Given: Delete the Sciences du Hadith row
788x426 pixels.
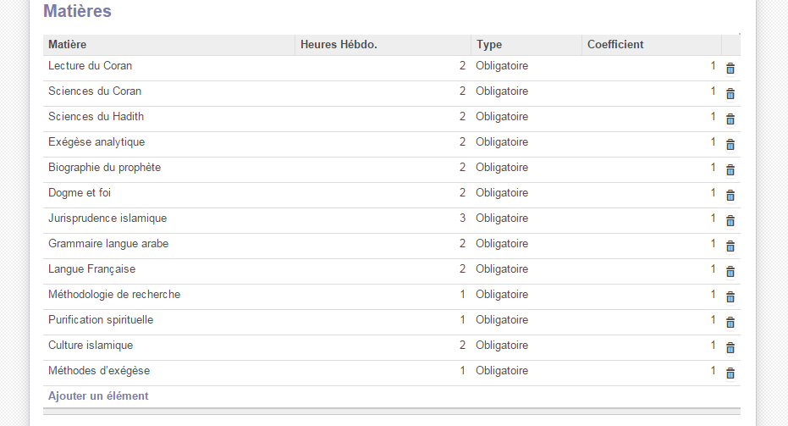Looking at the screenshot, I should point(730,119).
